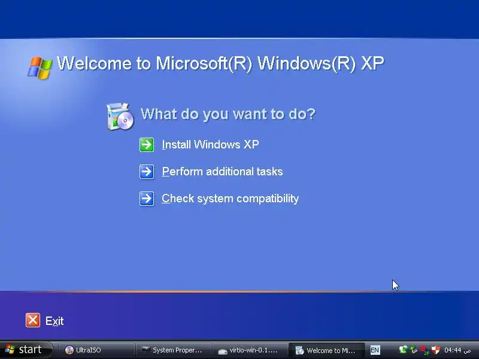Select the Check system compatibility link
Viewport: 479px width, 359px height.
click(x=230, y=199)
